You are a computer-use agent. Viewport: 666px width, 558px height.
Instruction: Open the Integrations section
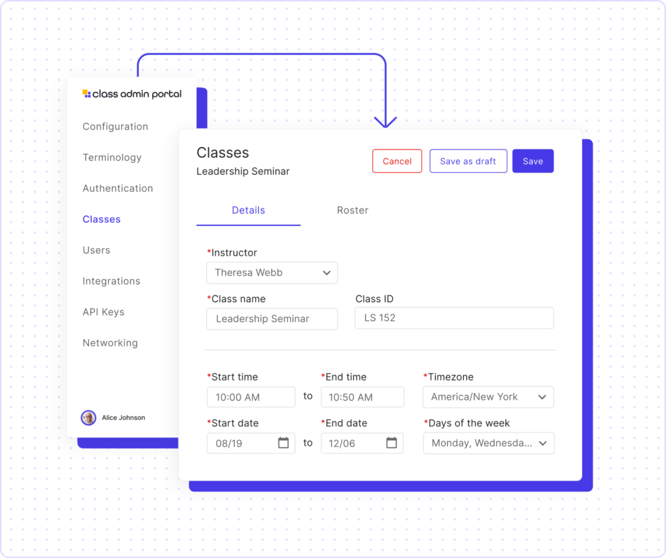(x=111, y=281)
